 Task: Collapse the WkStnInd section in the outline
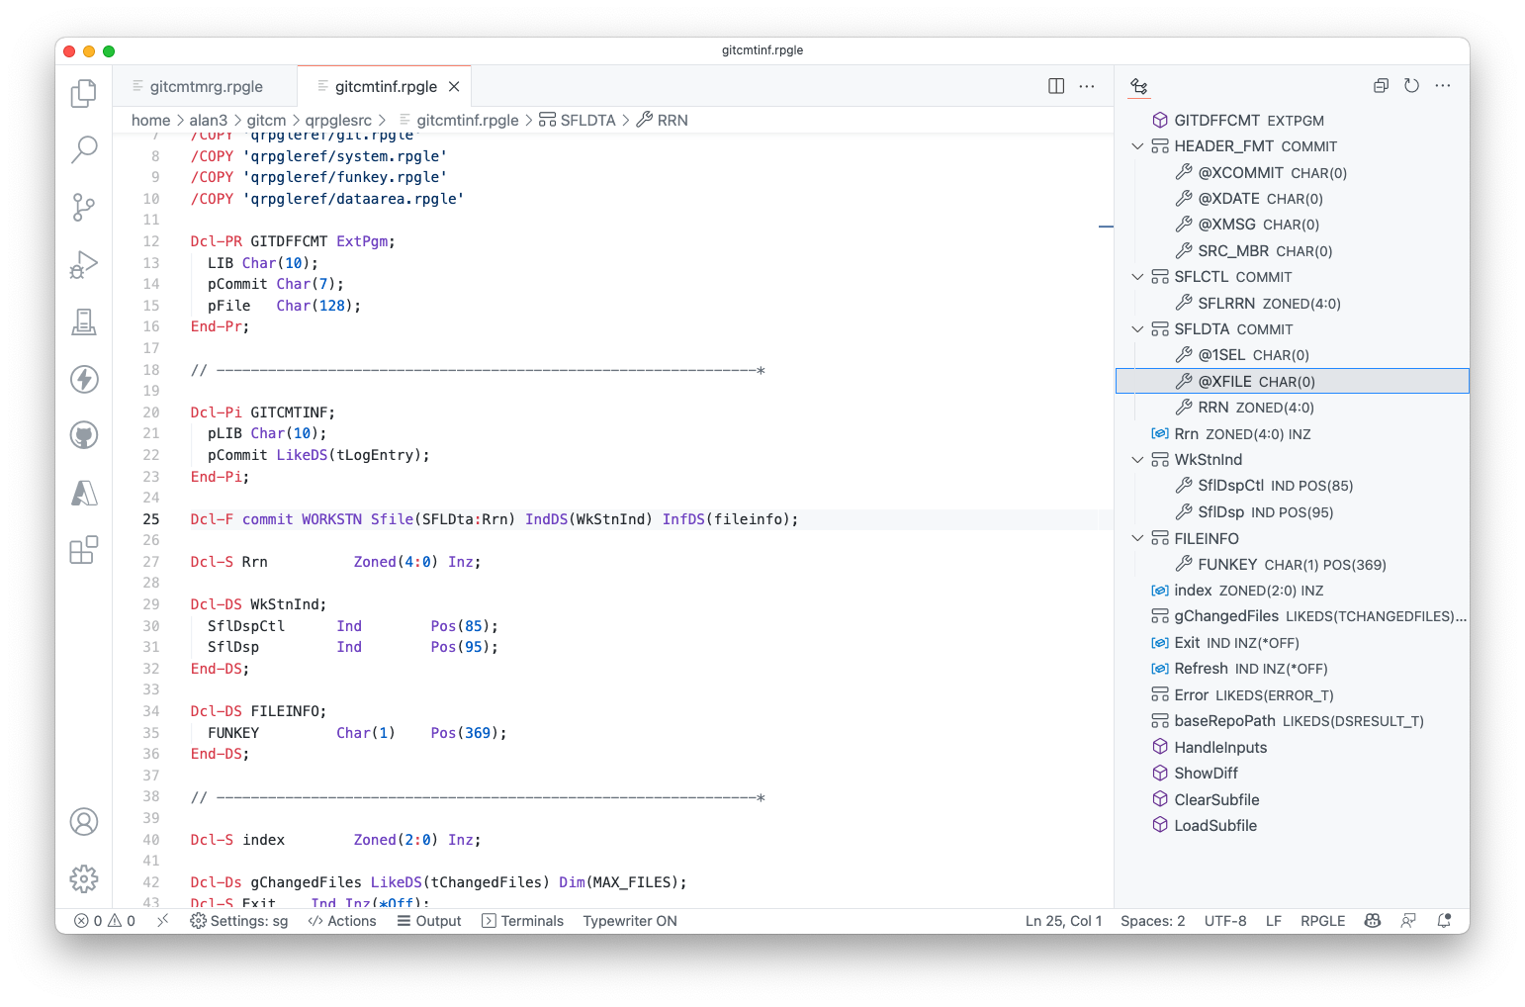coord(1137,459)
